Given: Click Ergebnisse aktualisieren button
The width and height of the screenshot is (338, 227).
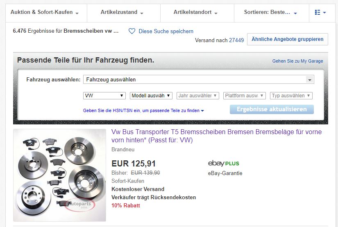Looking at the screenshot, I should [x=272, y=109].
